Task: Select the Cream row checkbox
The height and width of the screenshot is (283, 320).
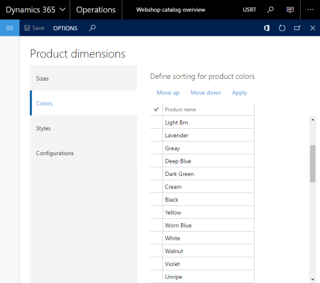Action: coord(156,187)
